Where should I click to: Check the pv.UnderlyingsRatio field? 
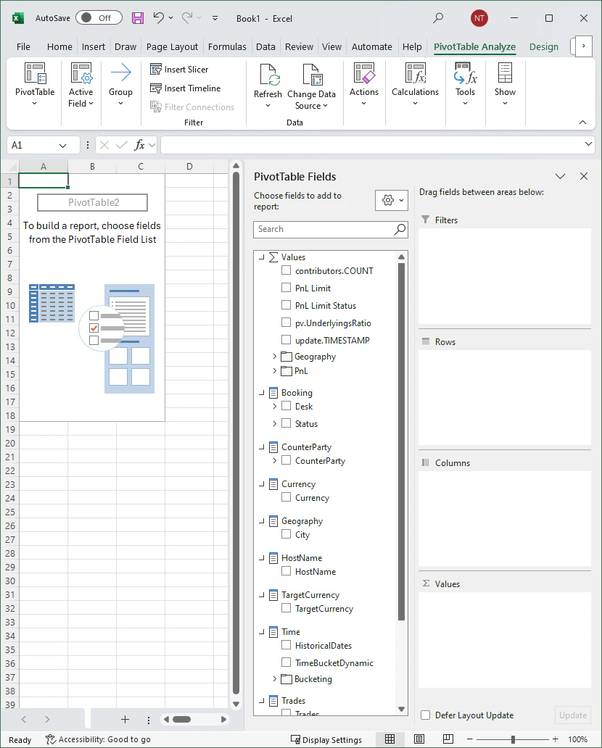[286, 323]
